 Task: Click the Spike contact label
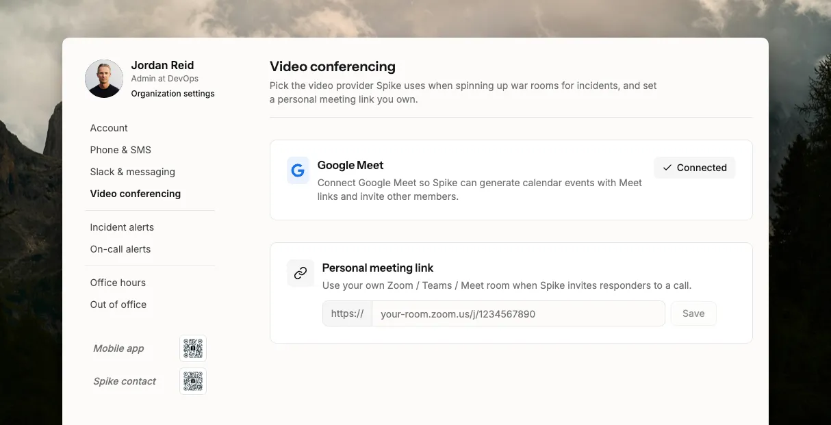tap(125, 381)
